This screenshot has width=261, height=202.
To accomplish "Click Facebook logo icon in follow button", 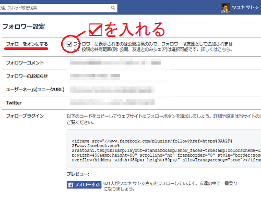I will 70,185.
